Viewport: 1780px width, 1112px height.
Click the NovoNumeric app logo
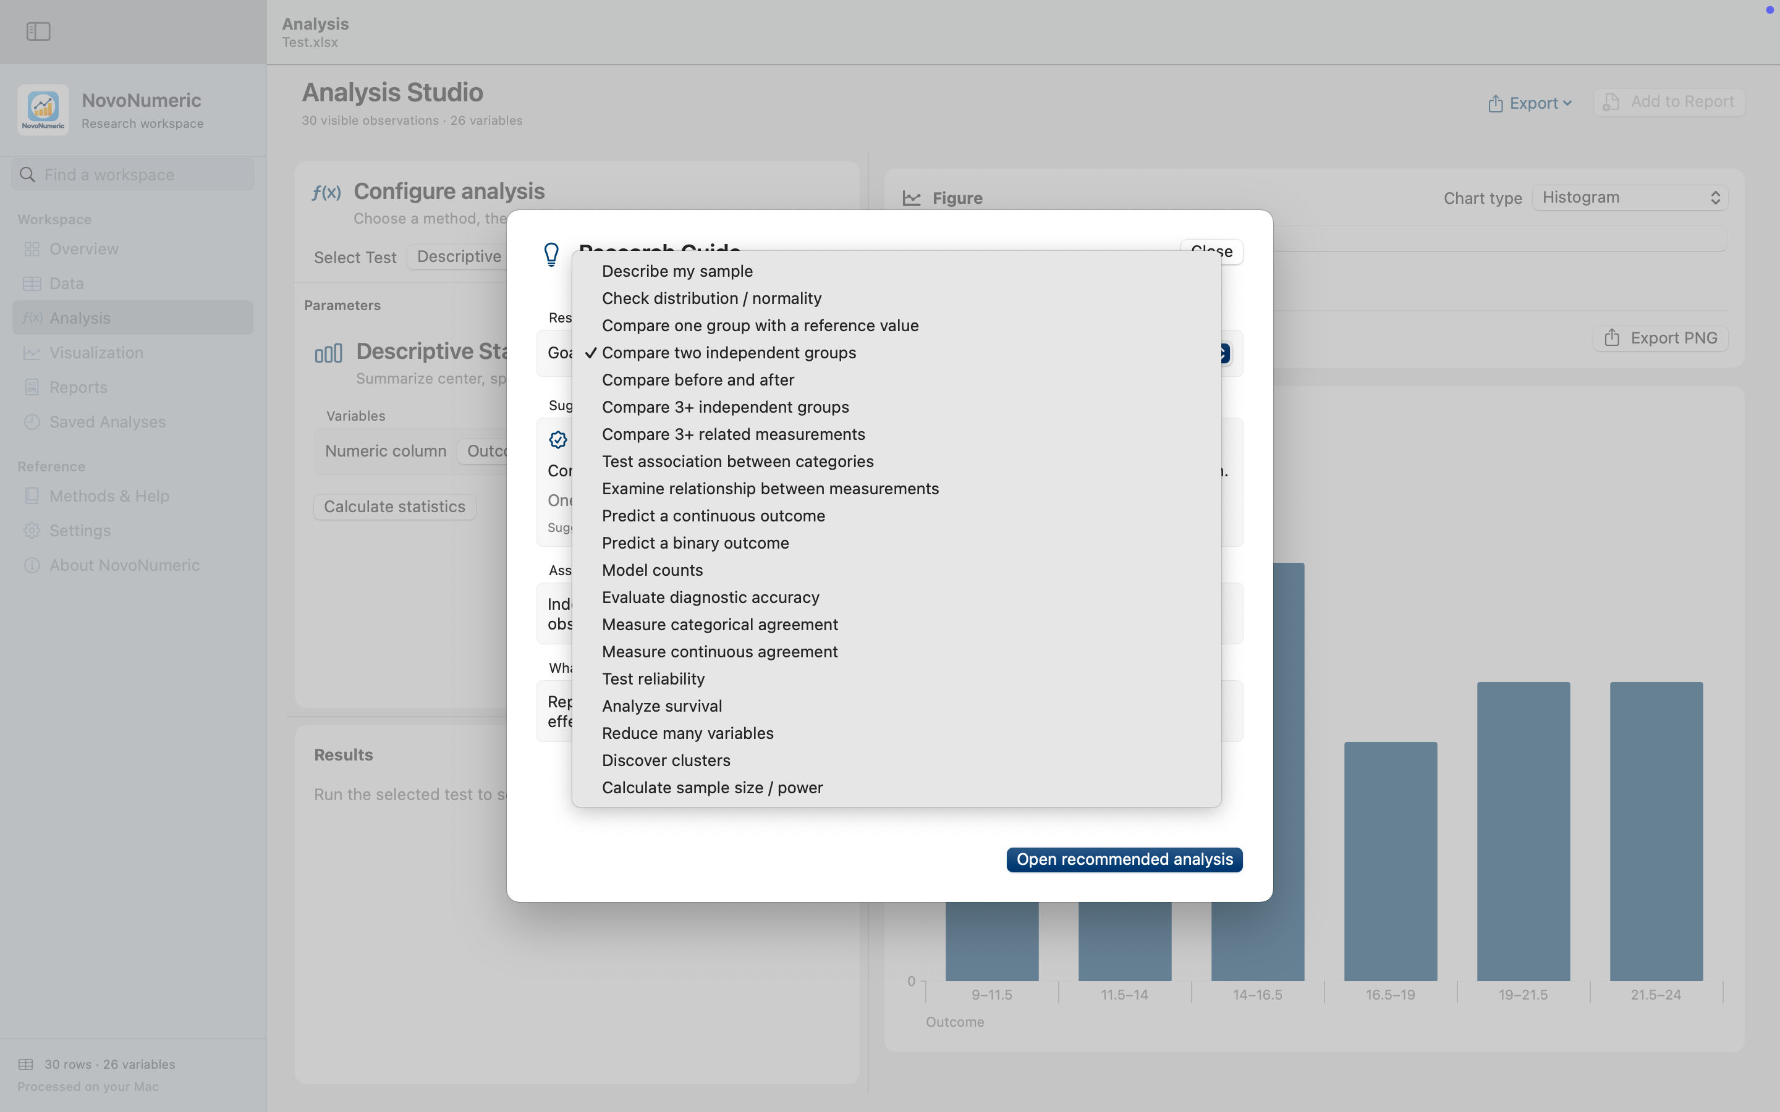click(x=43, y=109)
